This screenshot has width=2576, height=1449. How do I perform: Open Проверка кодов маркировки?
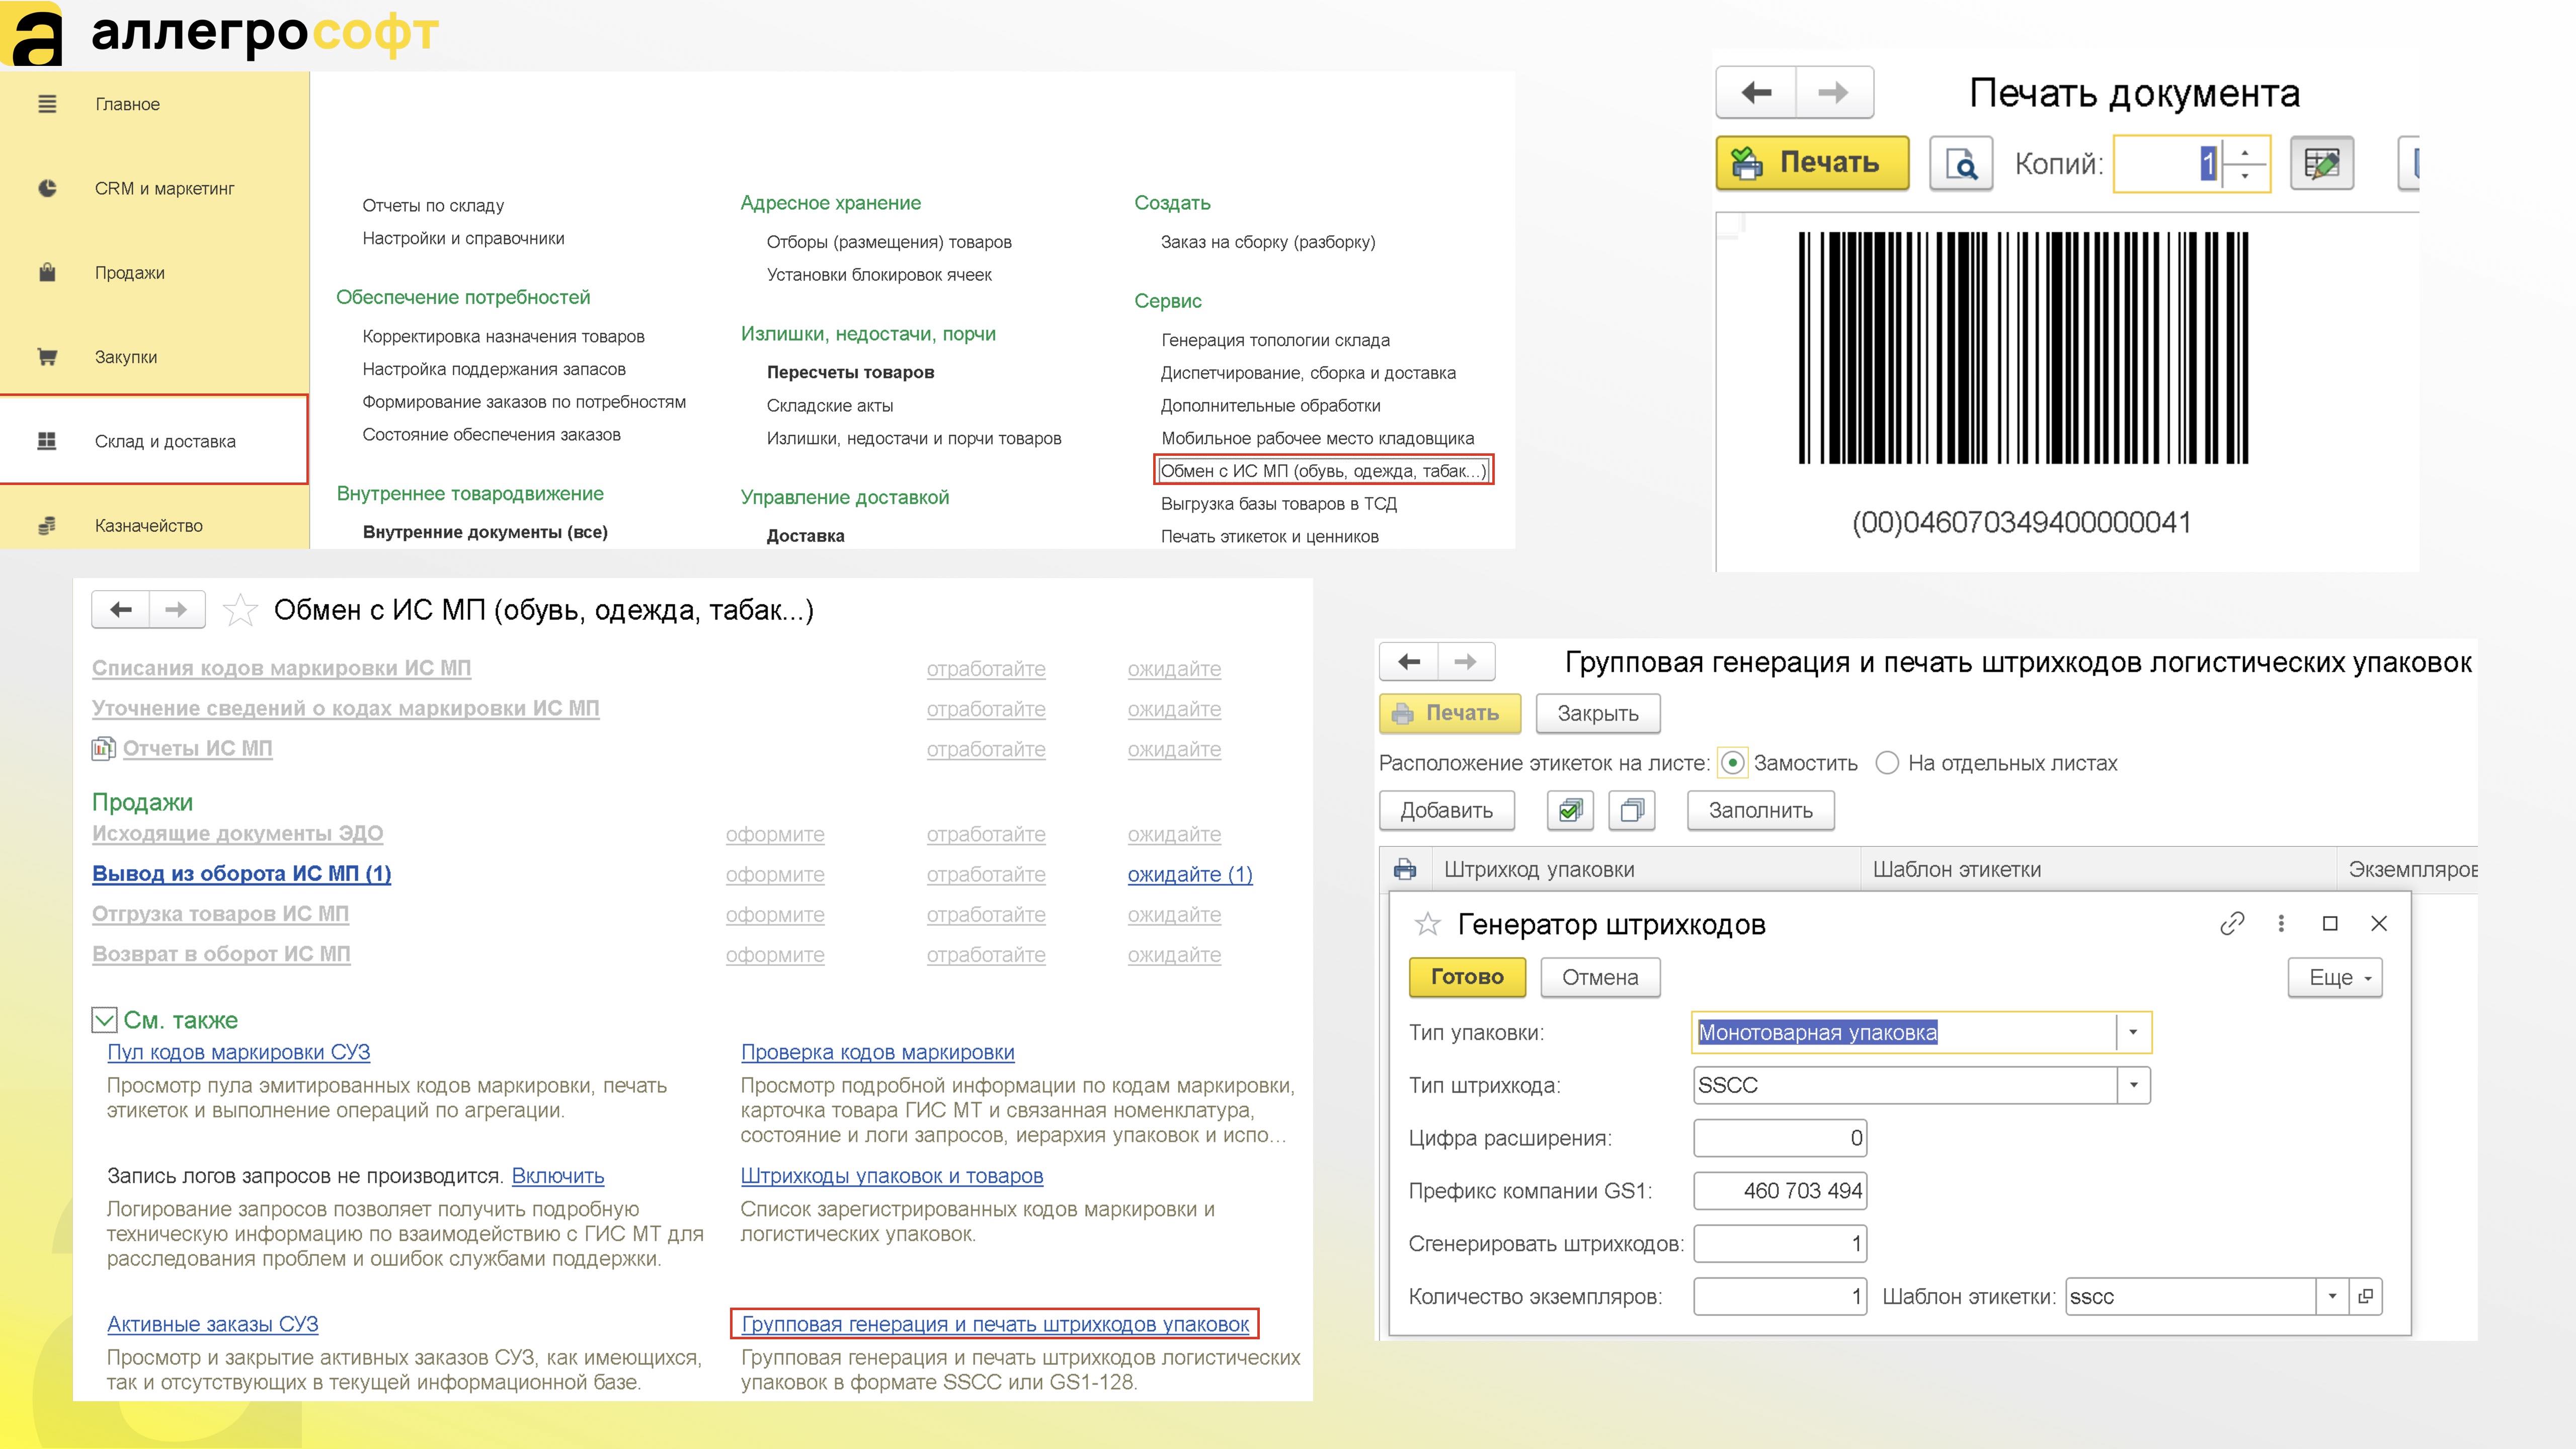tap(877, 1052)
